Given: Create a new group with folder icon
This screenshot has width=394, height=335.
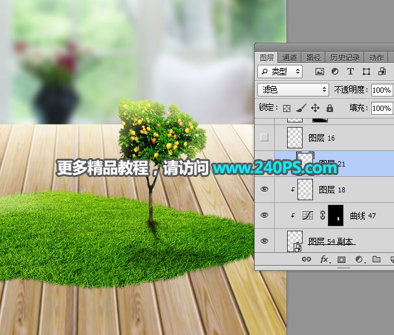Looking at the screenshot, I should (376, 259).
